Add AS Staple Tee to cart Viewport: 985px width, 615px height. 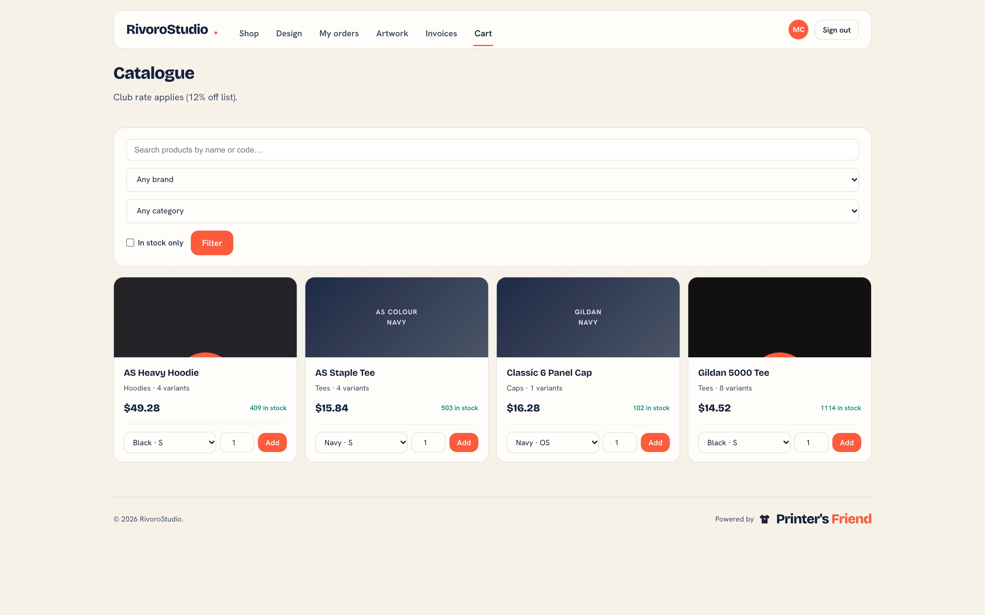(464, 442)
